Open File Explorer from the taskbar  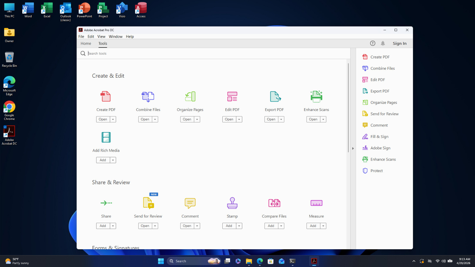point(249,261)
